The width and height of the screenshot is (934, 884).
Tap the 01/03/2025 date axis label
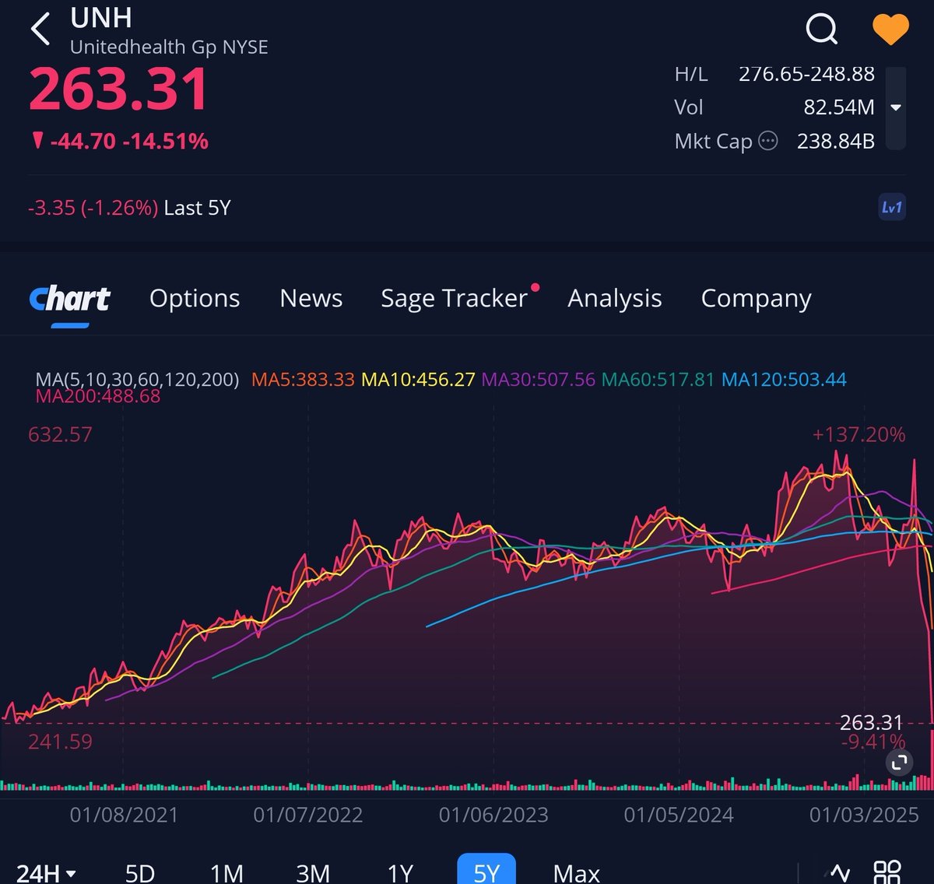[864, 815]
